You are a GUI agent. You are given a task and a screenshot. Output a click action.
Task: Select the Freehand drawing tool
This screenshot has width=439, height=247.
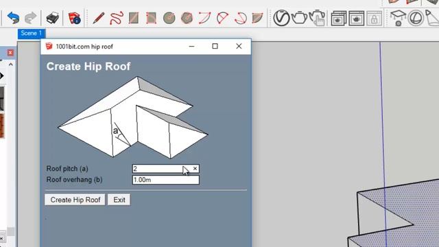[x=116, y=18]
